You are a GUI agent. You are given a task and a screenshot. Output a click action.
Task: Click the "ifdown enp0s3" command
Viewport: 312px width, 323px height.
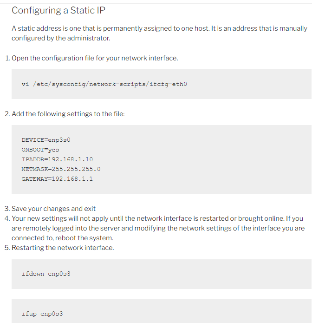46,274
